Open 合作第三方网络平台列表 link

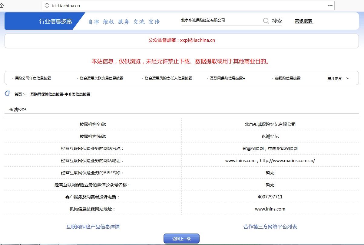pyautogui.click(x=270, y=227)
